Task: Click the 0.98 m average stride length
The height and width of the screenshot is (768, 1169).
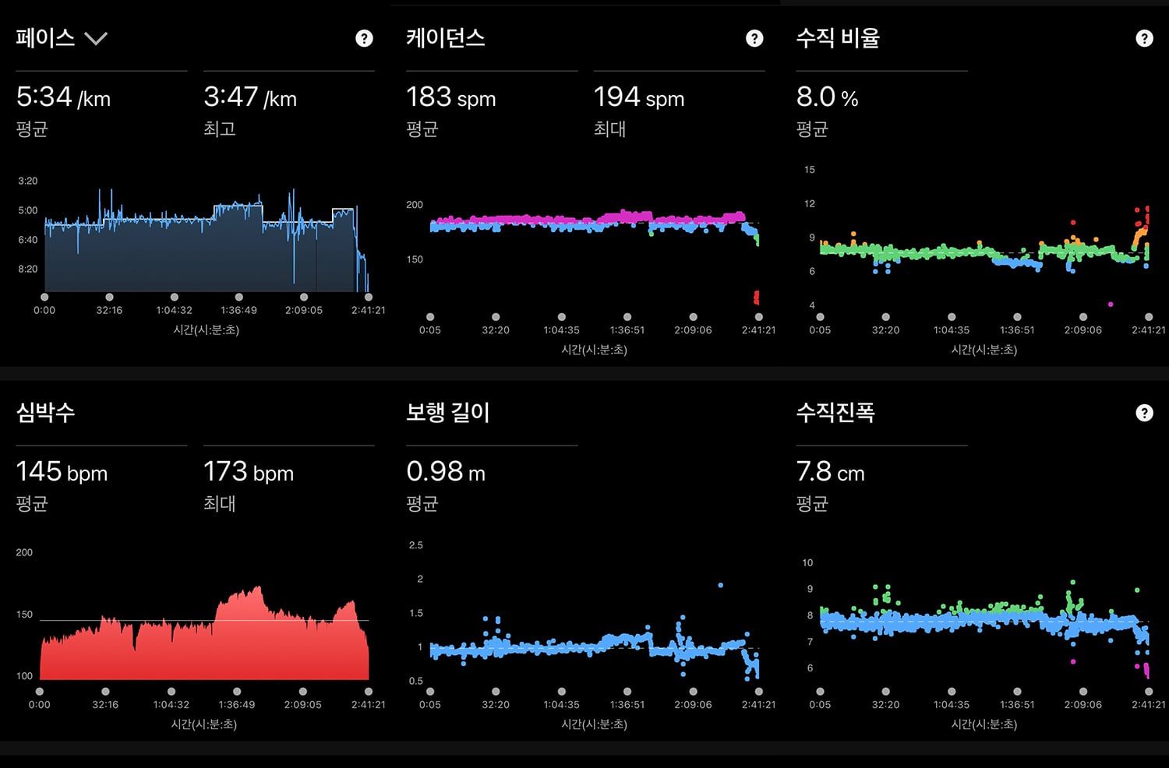Action: pos(446,472)
